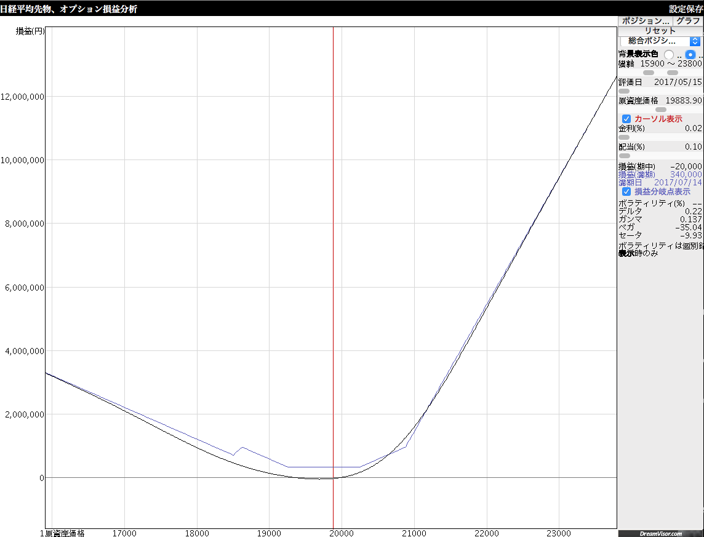Click the 金利 value 0.02
Image resolution: width=704 pixels, height=537 pixels.
[693, 128]
